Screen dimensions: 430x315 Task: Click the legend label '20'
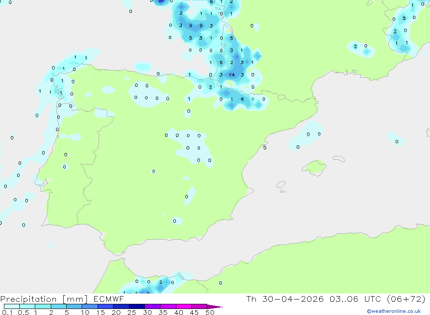pos(116,312)
